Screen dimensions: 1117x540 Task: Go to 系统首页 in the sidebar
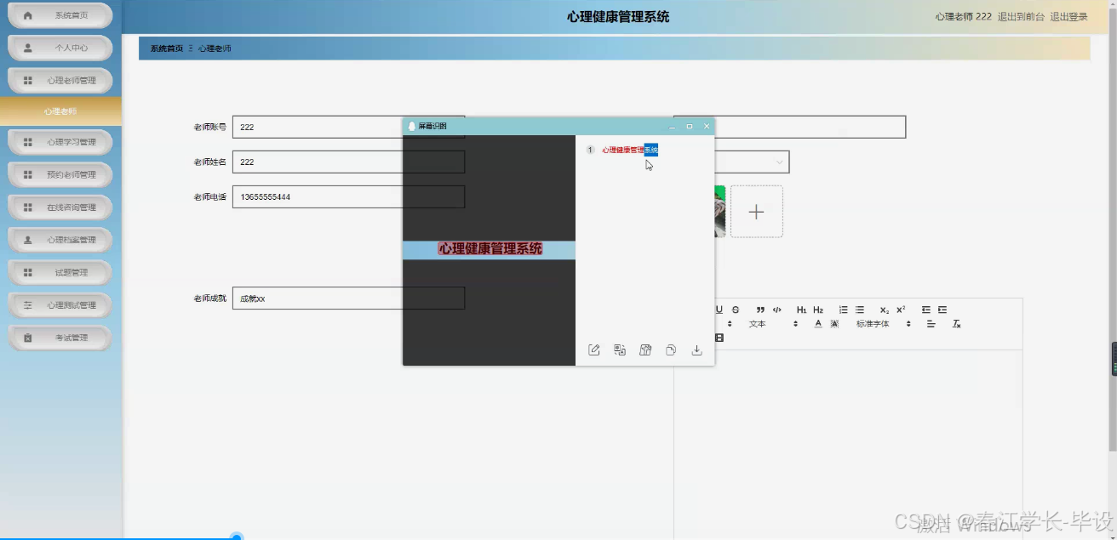coord(60,15)
